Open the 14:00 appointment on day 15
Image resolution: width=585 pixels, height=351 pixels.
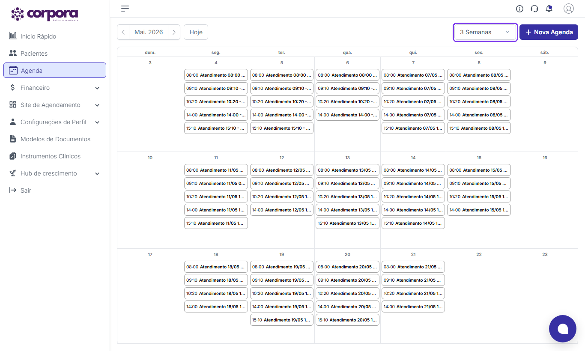(479, 210)
